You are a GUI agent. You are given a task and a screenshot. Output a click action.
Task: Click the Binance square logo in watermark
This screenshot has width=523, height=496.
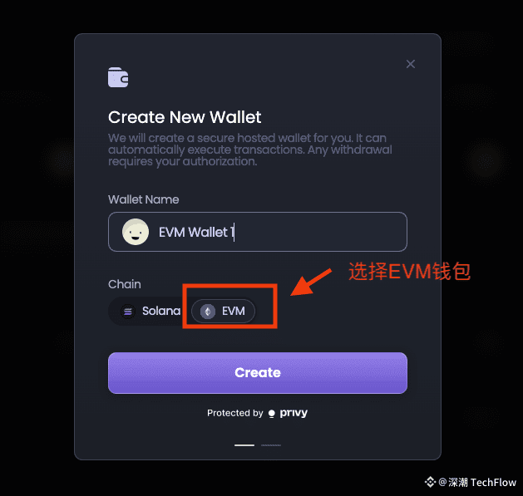click(x=430, y=482)
